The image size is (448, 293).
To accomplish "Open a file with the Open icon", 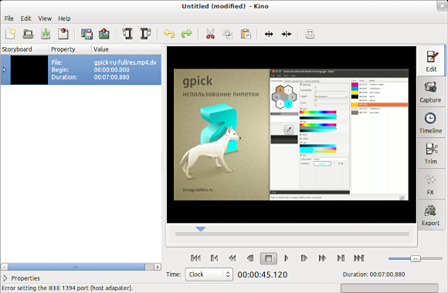I will click(x=28, y=34).
